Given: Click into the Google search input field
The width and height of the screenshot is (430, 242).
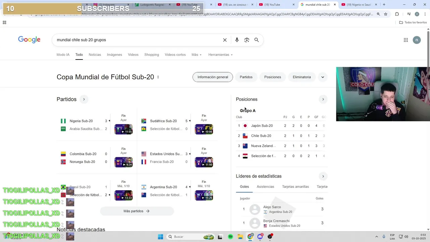Looking at the screenshot, I should (x=138, y=40).
